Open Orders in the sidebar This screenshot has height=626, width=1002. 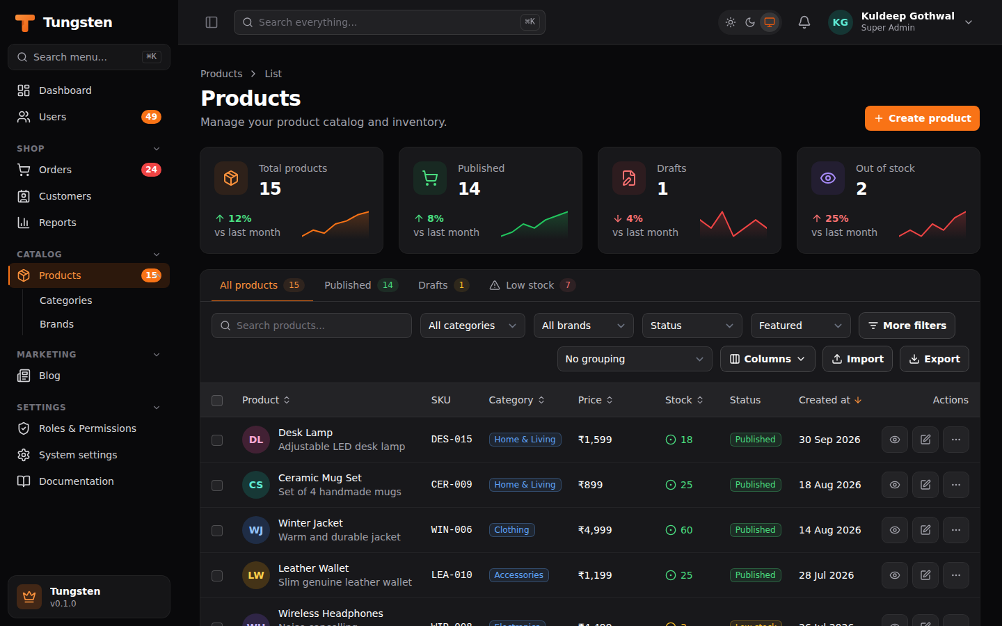tap(89, 170)
